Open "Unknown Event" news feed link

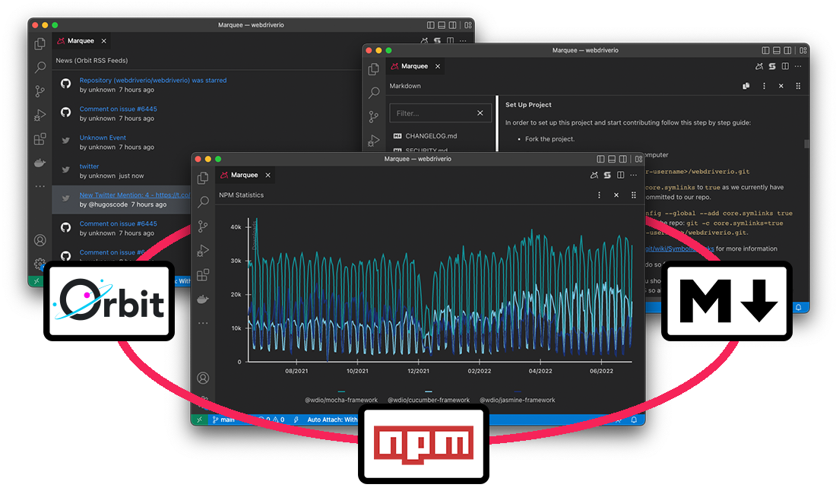[103, 138]
